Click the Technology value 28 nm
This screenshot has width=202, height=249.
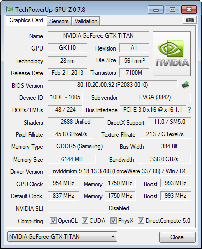pyautogui.click(x=67, y=61)
